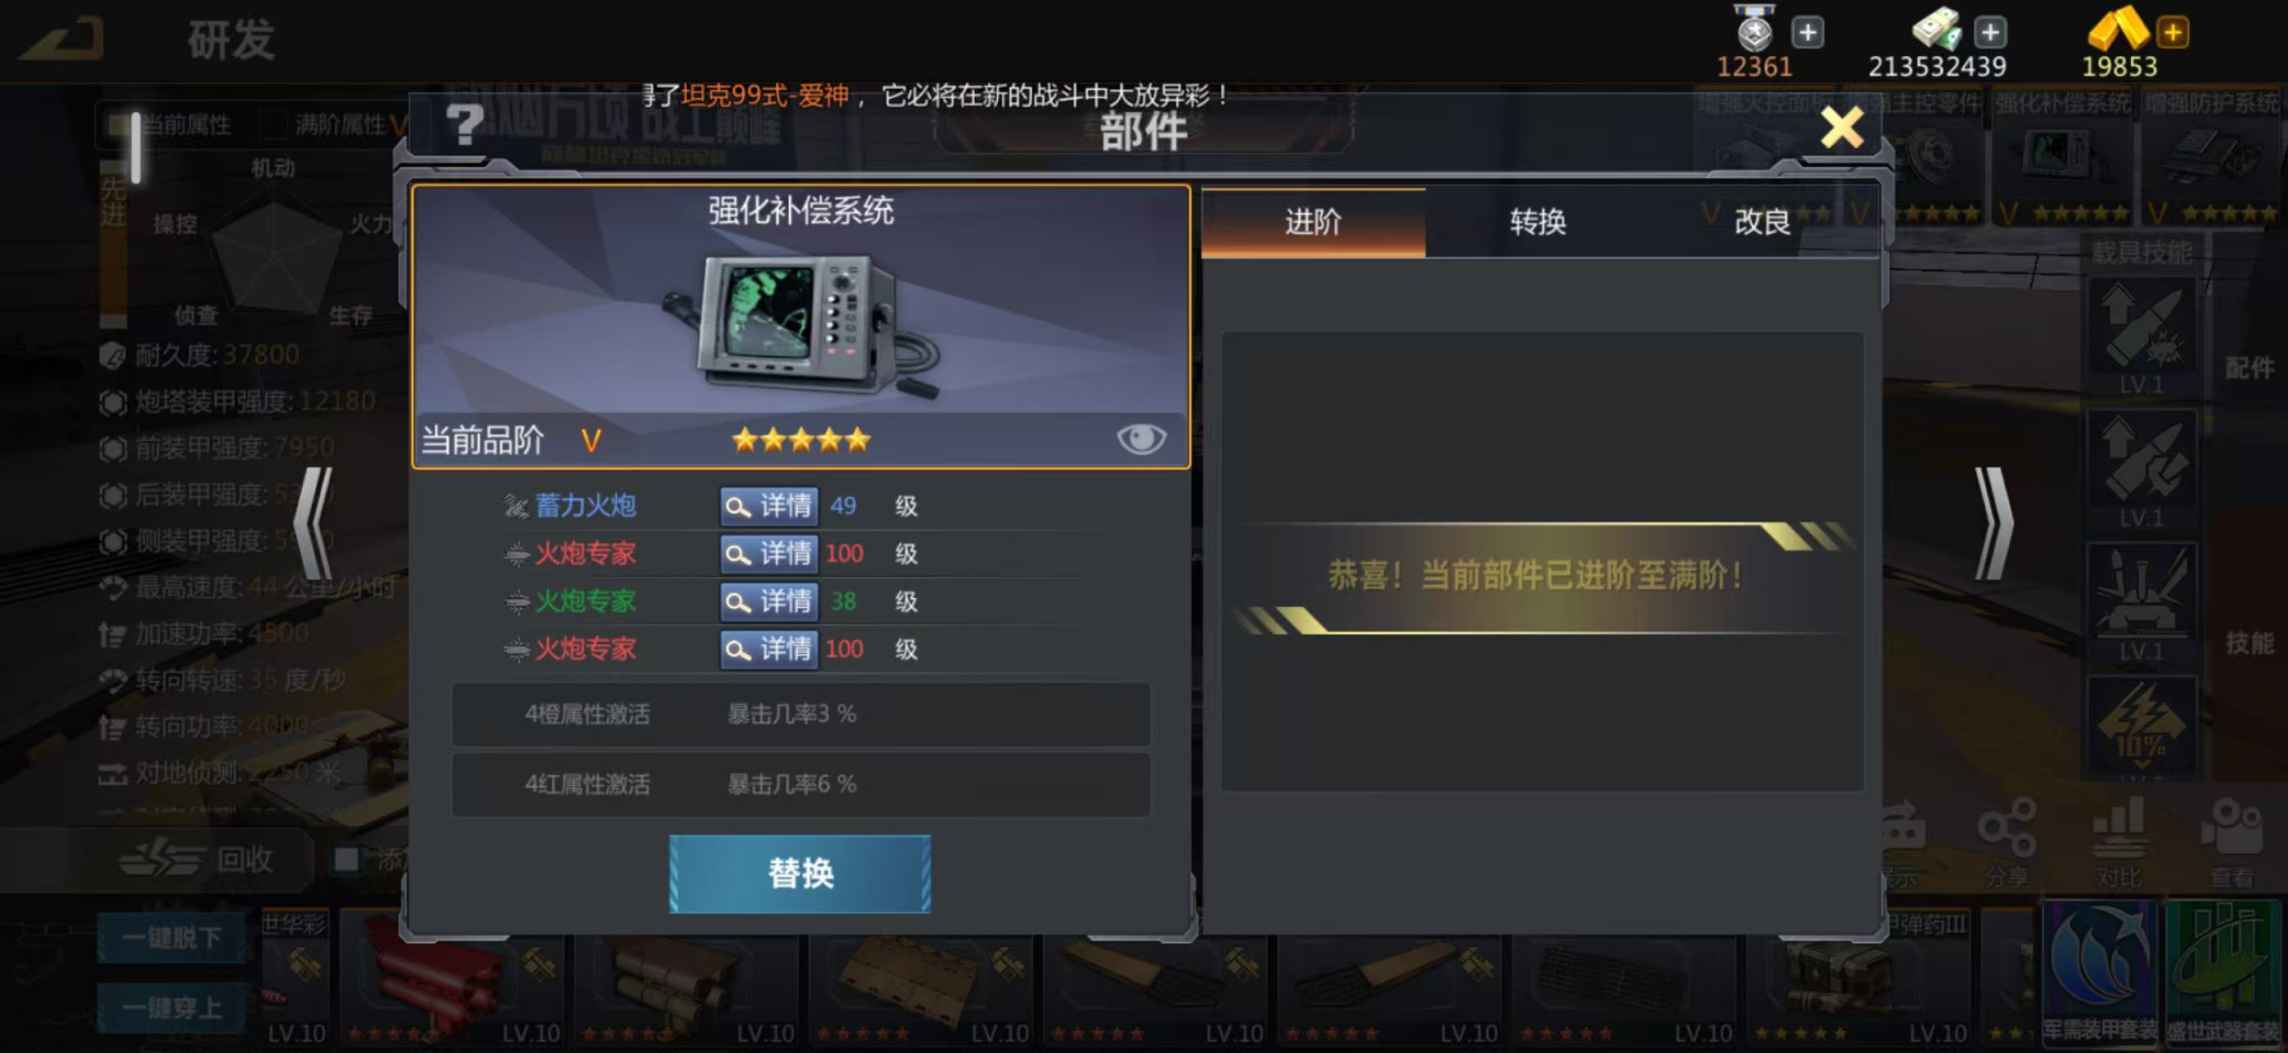The image size is (2288, 1053).
Task: Add cash with plus icon beside 213532439
Action: [1990, 33]
